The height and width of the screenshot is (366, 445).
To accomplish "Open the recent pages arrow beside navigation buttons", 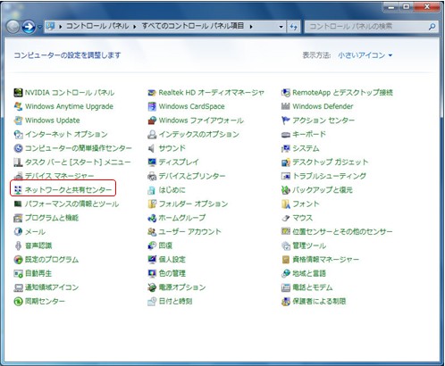I will [39, 27].
